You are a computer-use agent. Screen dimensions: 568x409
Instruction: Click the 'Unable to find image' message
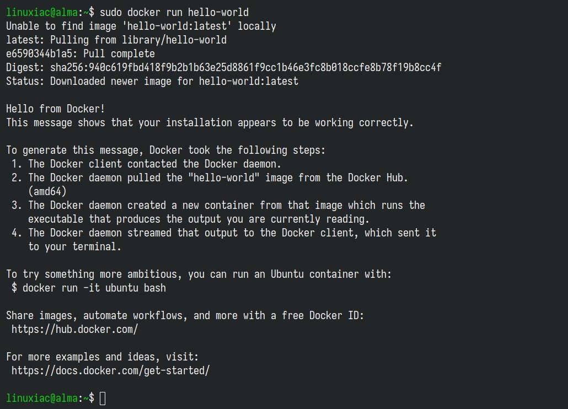pyautogui.click(x=141, y=26)
